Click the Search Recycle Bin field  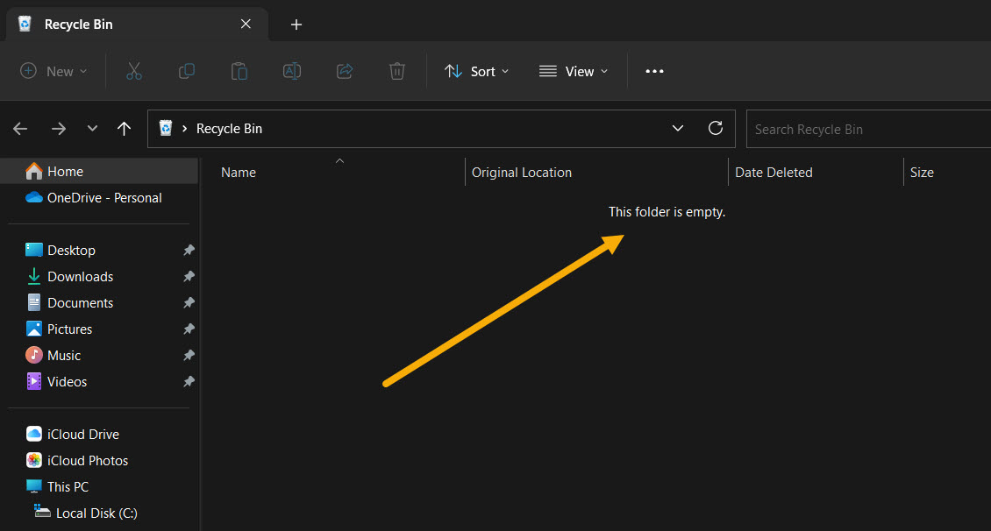pyautogui.click(x=868, y=129)
